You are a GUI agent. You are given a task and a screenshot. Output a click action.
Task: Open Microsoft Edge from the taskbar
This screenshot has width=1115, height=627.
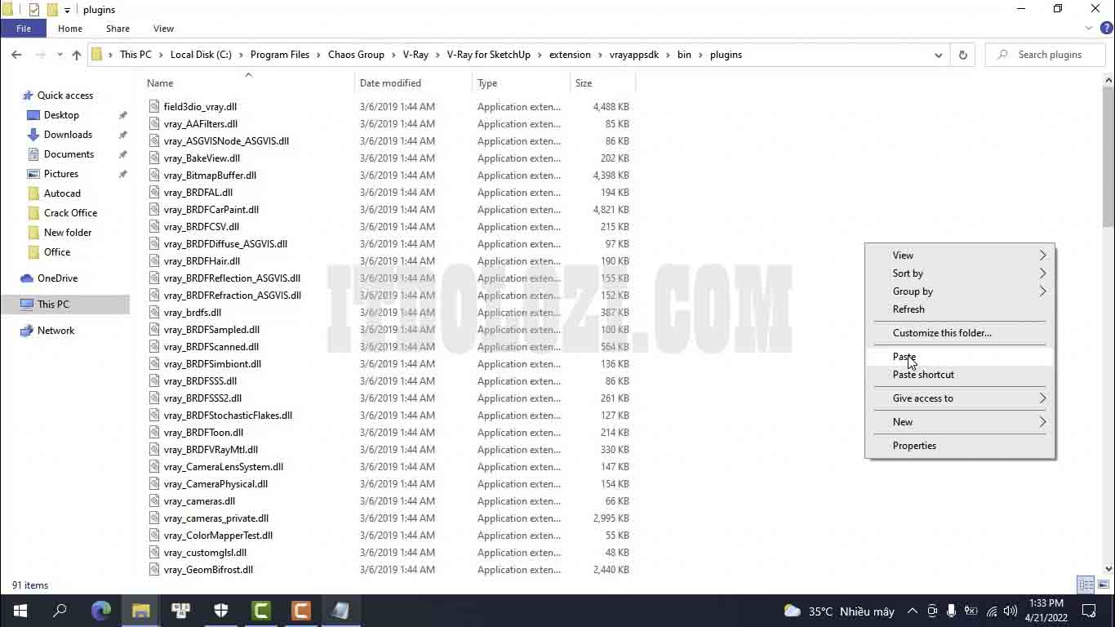[x=101, y=611]
